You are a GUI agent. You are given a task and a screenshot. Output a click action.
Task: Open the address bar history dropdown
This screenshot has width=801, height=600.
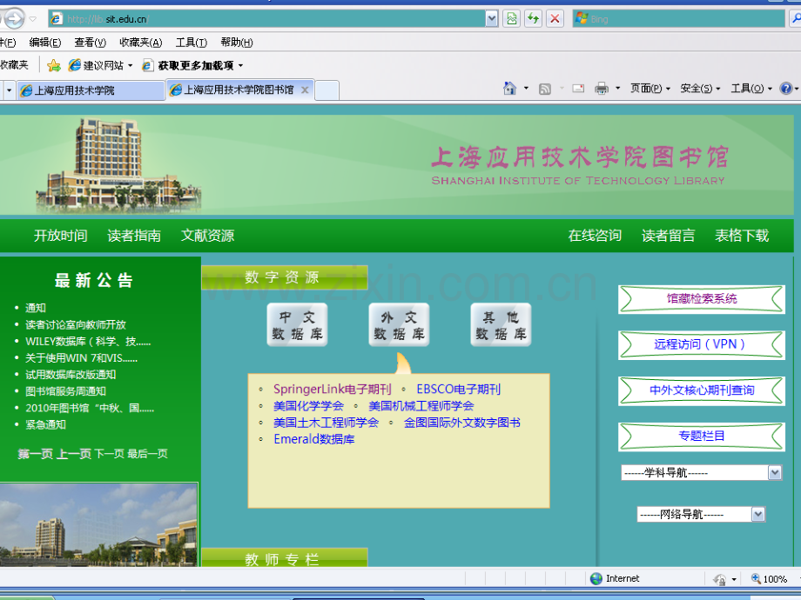[x=492, y=18]
